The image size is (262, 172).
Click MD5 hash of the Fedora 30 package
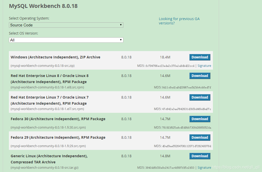point(186,128)
